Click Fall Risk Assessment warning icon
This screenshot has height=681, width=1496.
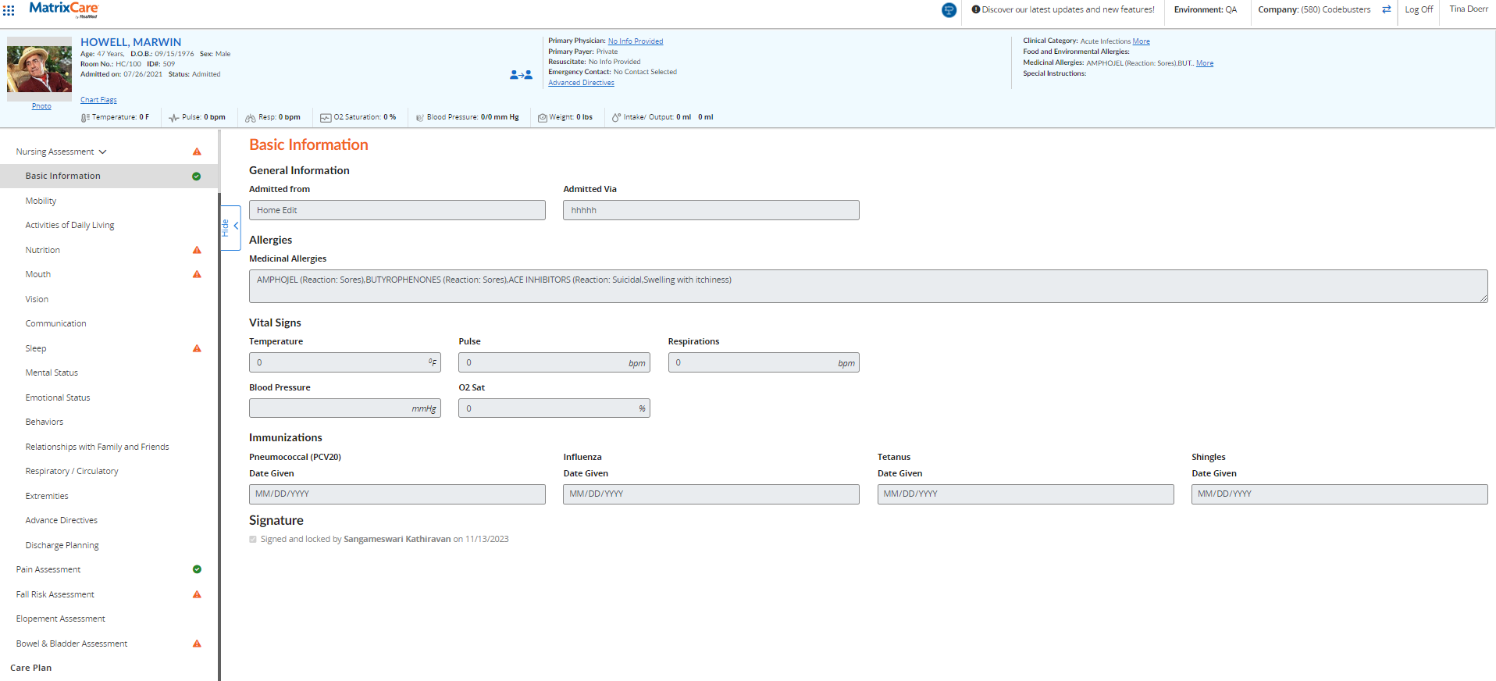pyautogui.click(x=197, y=594)
